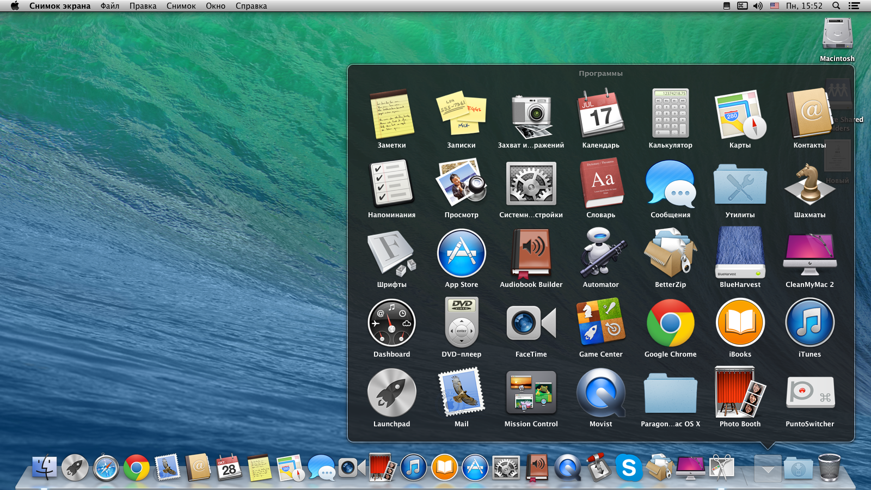Open Skype in the Dock
This screenshot has width=871, height=490.
(x=629, y=468)
